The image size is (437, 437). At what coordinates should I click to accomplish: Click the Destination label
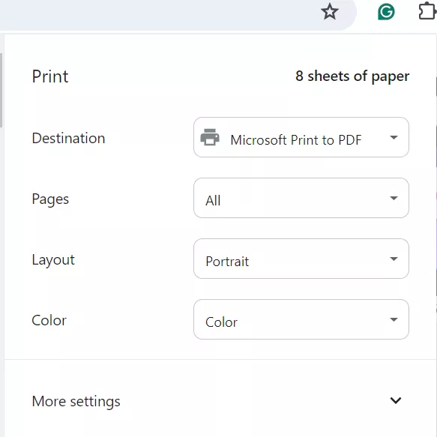click(68, 138)
